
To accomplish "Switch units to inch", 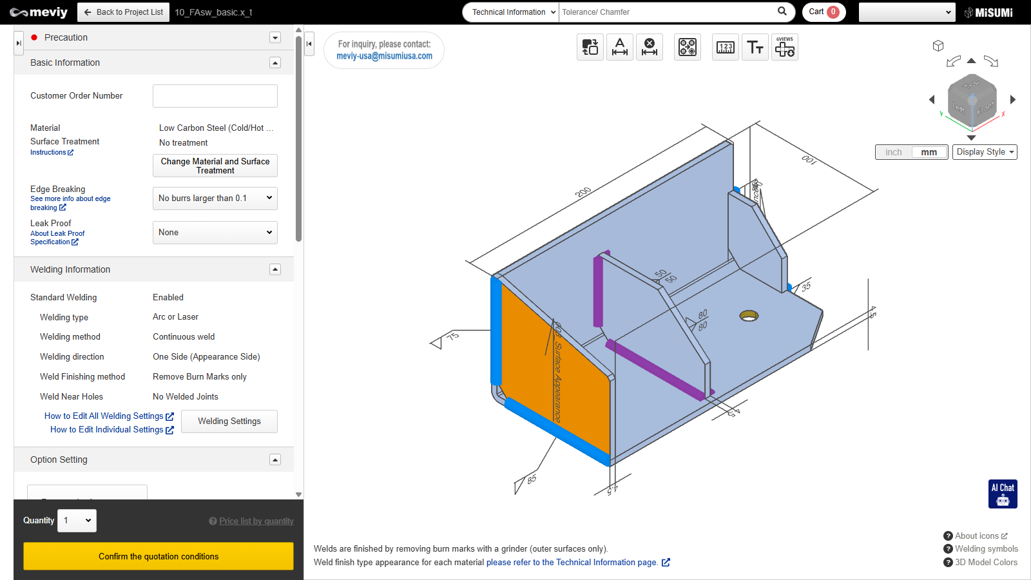I will (x=894, y=152).
